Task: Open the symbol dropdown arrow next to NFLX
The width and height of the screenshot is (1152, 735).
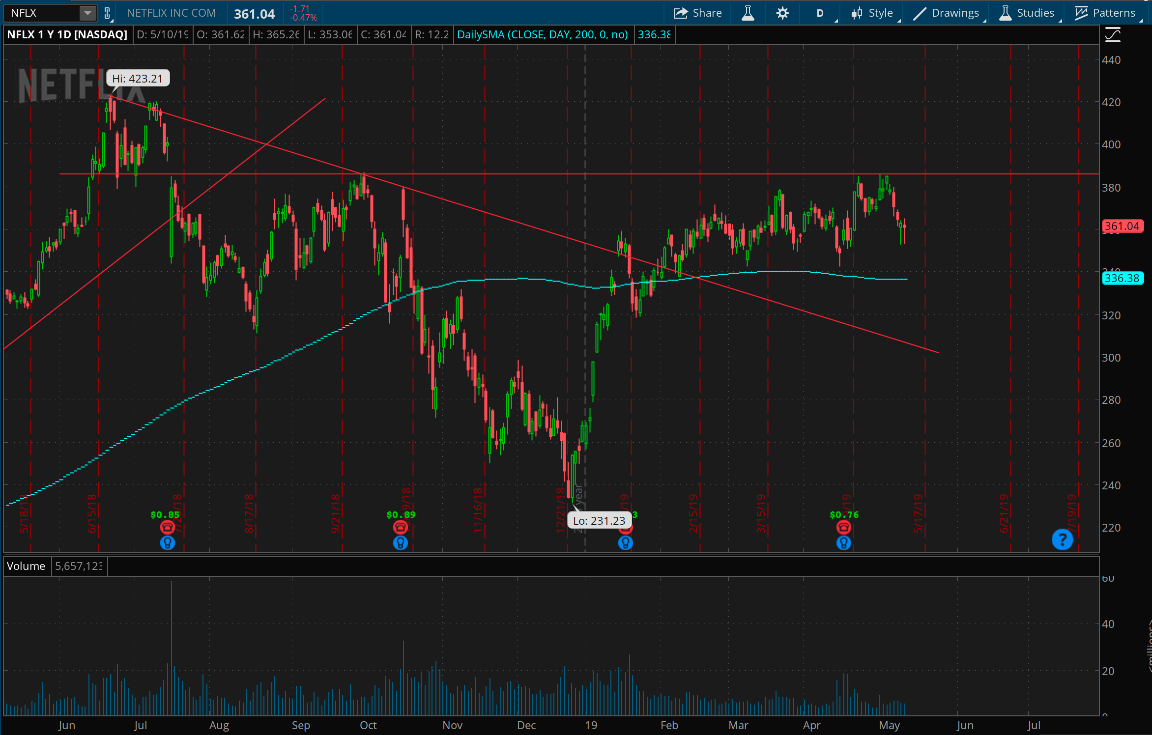Action: [87, 13]
